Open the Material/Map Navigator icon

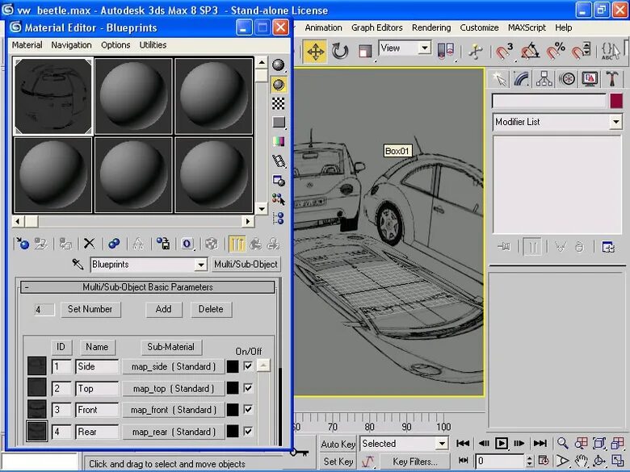pyautogui.click(x=279, y=219)
